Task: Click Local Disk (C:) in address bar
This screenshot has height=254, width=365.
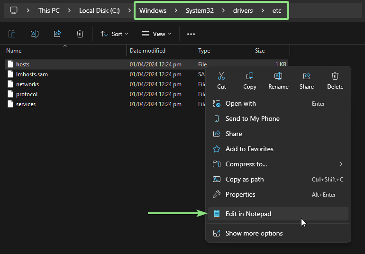Action: tap(100, 10)
